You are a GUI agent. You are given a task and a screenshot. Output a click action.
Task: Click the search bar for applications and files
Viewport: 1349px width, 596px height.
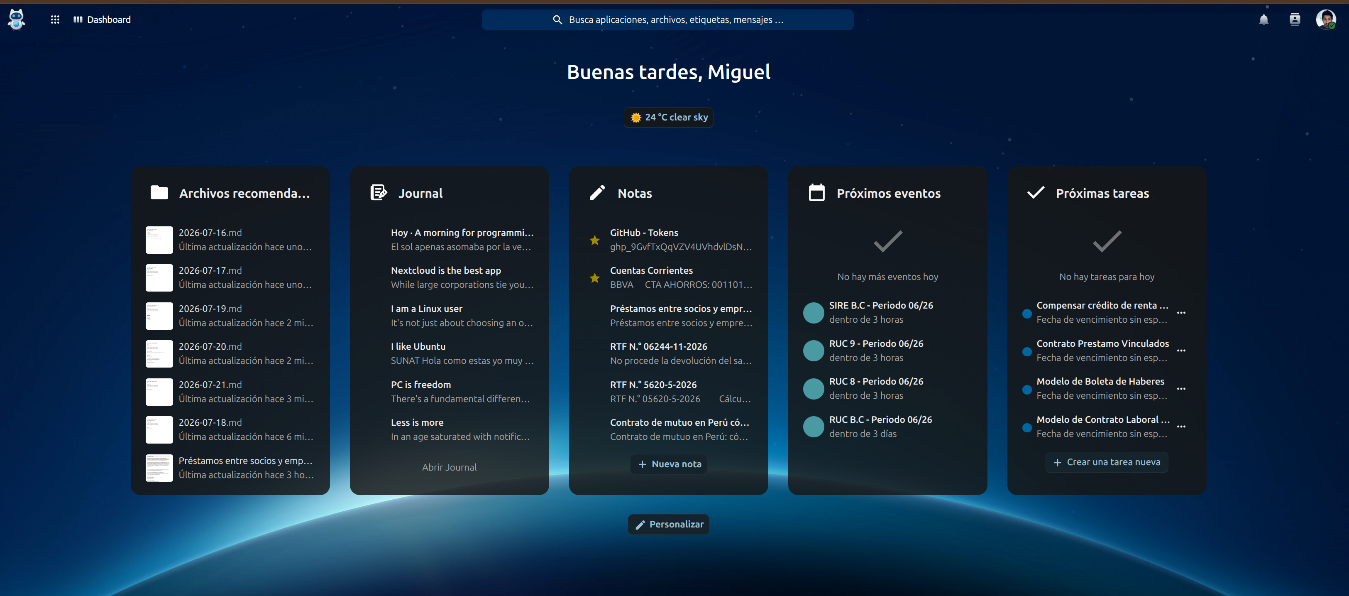[x=668, y=20]
